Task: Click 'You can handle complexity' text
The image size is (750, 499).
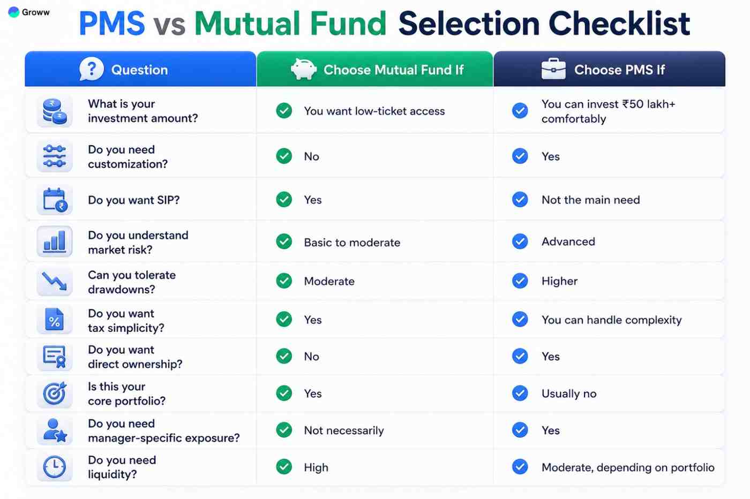Action: pos(611,320)
